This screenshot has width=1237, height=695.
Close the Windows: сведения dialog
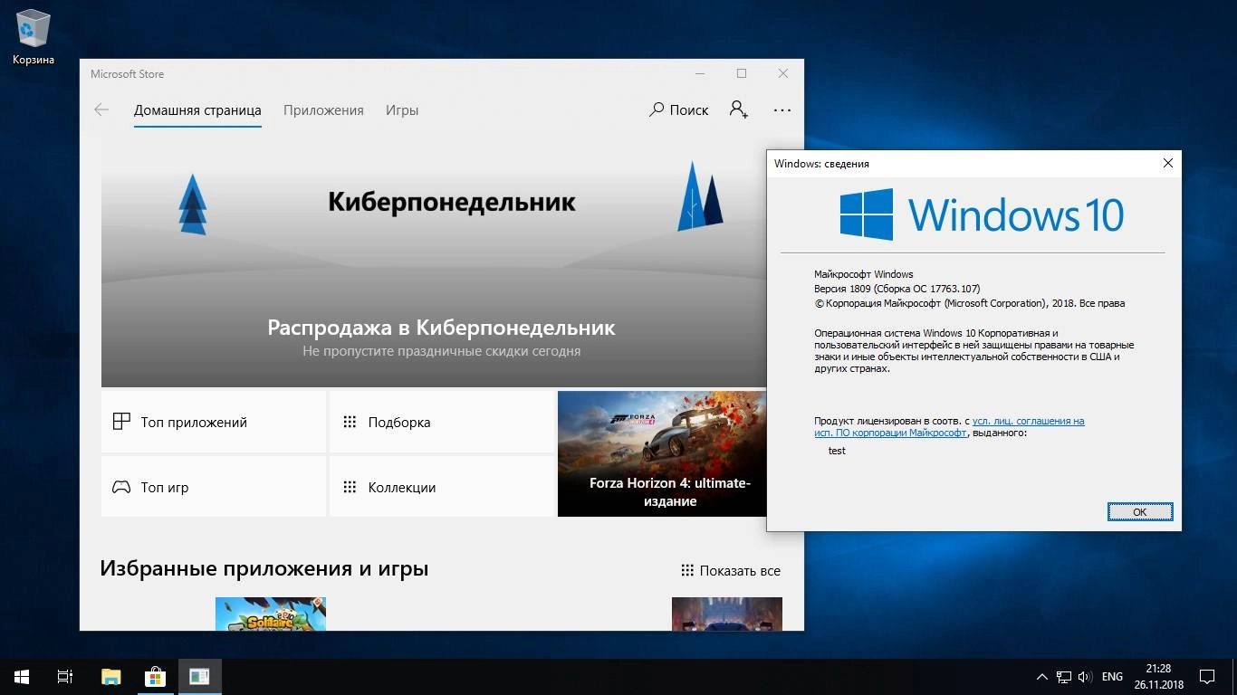[1167, 163]
